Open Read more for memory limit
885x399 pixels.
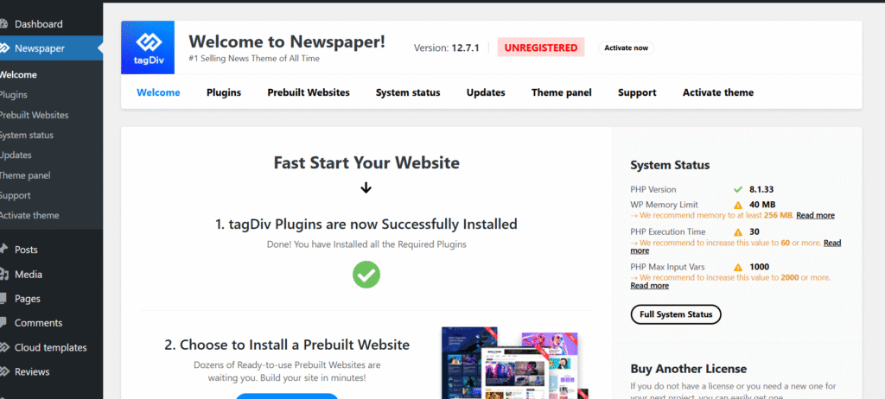(815, 216)
